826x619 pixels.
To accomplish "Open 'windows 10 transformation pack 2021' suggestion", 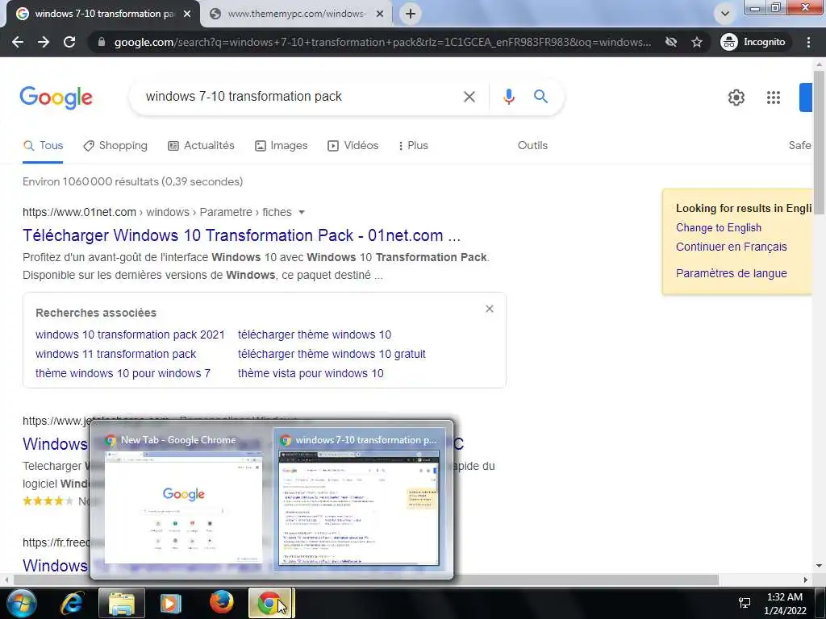I will coord(130,334).
